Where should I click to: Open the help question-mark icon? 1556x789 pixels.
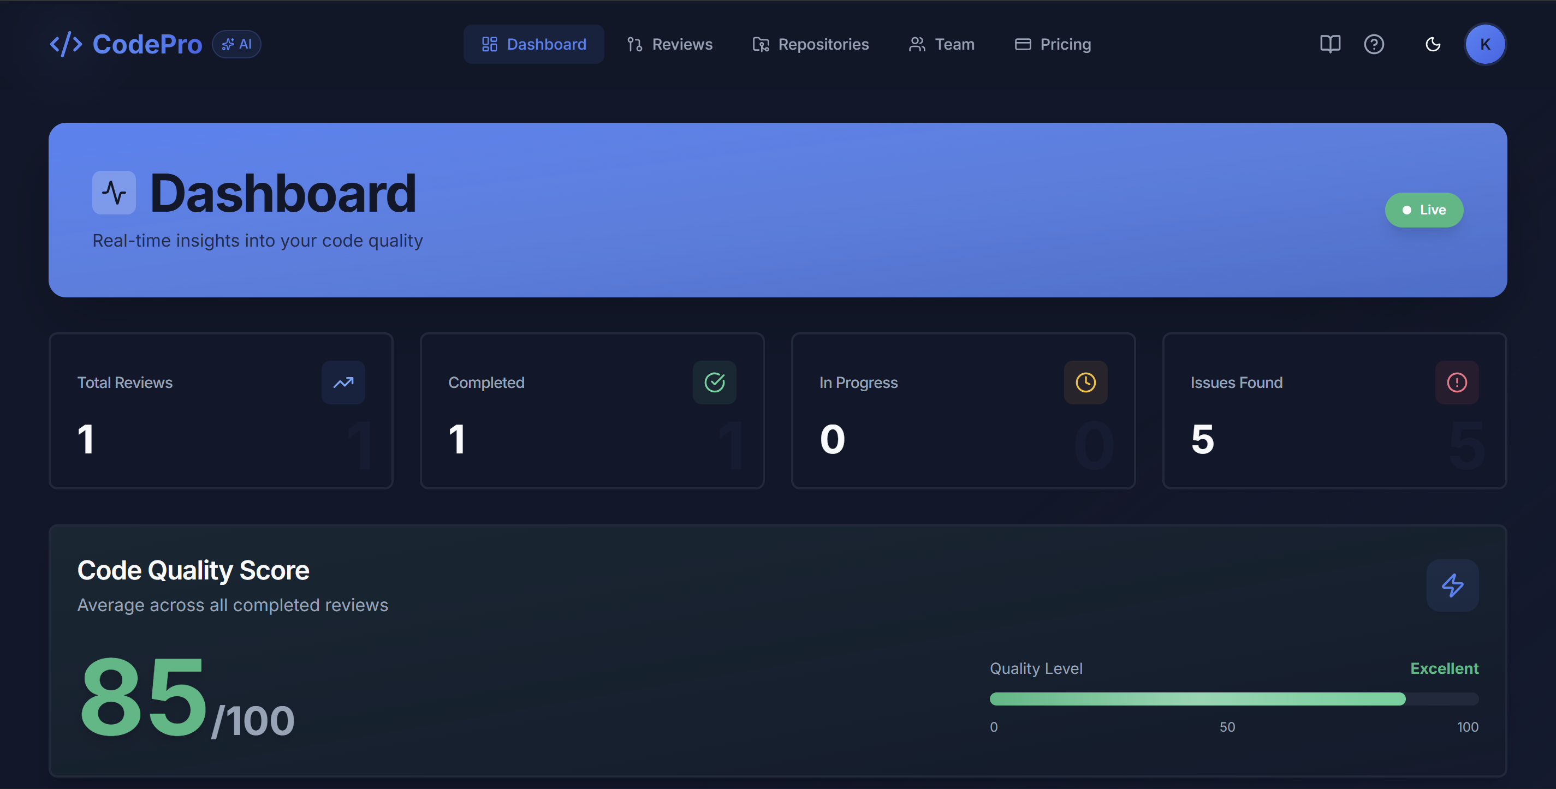click(1374, 44)
